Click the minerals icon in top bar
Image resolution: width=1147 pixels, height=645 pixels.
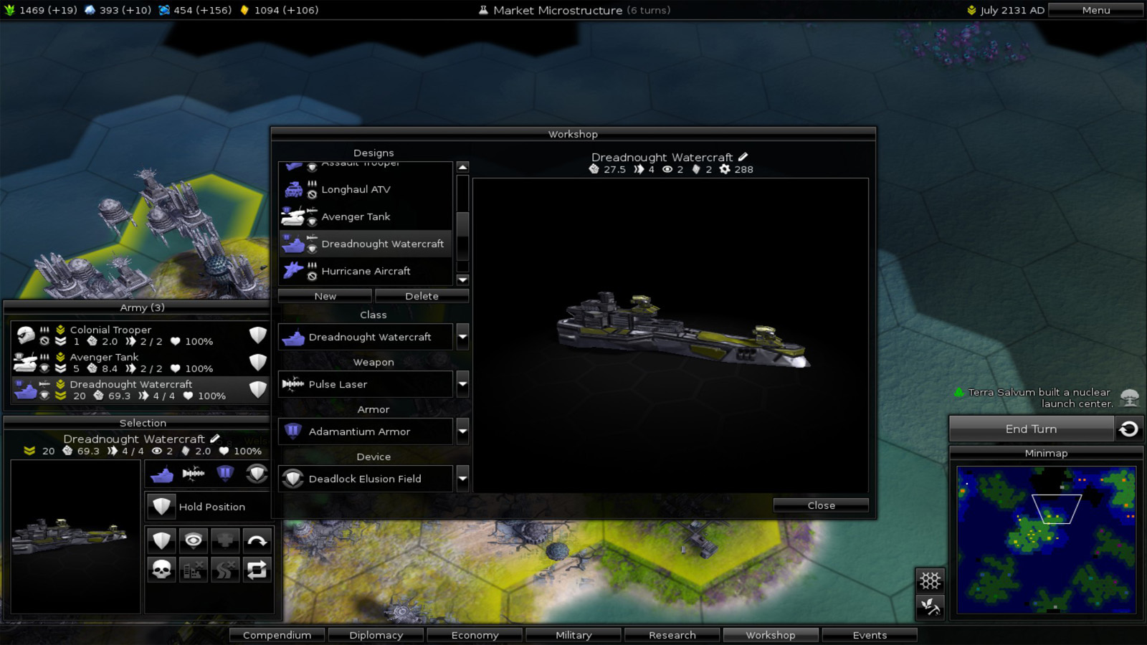(90, 10)
